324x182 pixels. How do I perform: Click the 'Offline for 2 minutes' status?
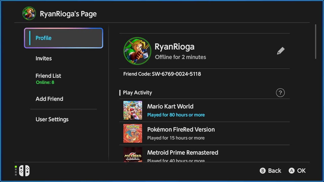(180, 57)
